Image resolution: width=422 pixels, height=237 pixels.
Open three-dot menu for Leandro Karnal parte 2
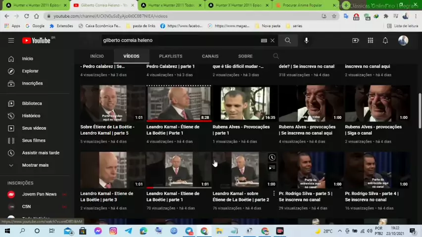pos(274,194)
